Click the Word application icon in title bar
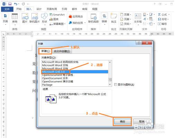Viewport: 175px width, 139px height. [4, 4]
